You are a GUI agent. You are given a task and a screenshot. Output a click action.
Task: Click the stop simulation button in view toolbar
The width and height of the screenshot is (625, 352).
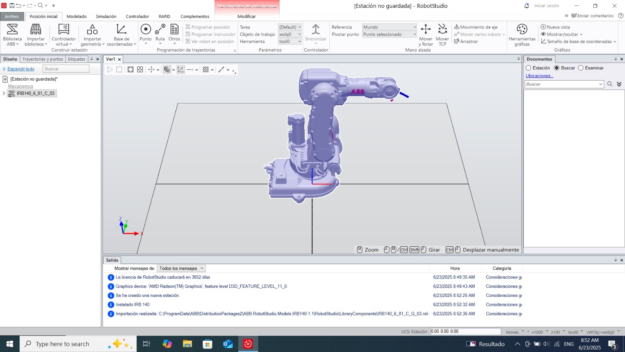[119, 70]
